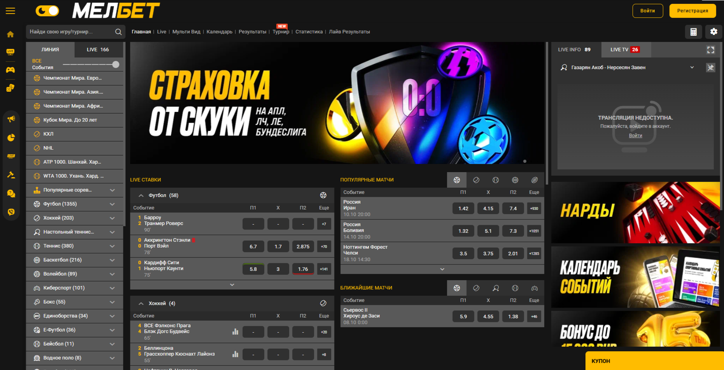This screenshot has height=370, width=724.
Task: Select 1.42 odds for Россия vs Иран
Action: [x=463, y=208]
